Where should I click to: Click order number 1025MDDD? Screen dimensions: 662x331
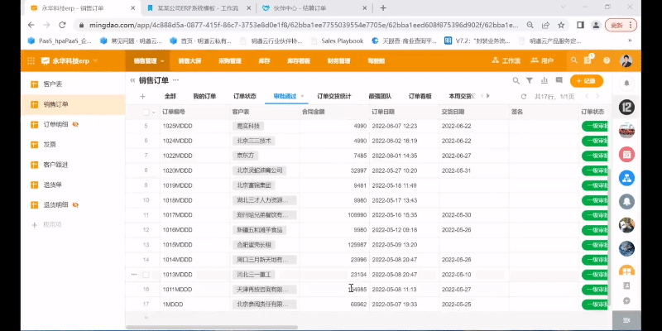(177, 126)
